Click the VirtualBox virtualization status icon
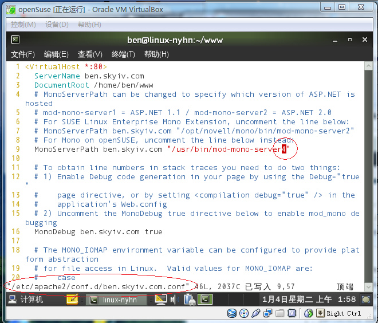 [292, 313]
